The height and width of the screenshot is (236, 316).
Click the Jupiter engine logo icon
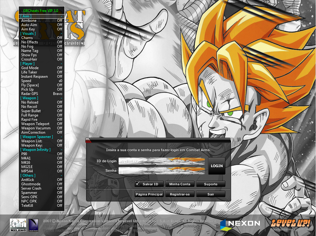pos(34,225)
